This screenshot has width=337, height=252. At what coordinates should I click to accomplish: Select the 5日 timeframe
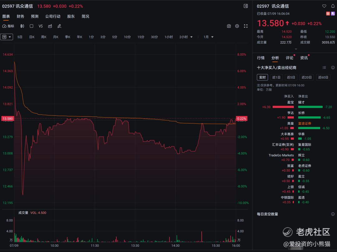pyautogui.click(x=20, y=37)
